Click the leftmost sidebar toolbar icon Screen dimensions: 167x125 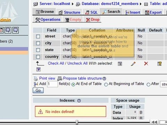[1, 30]
